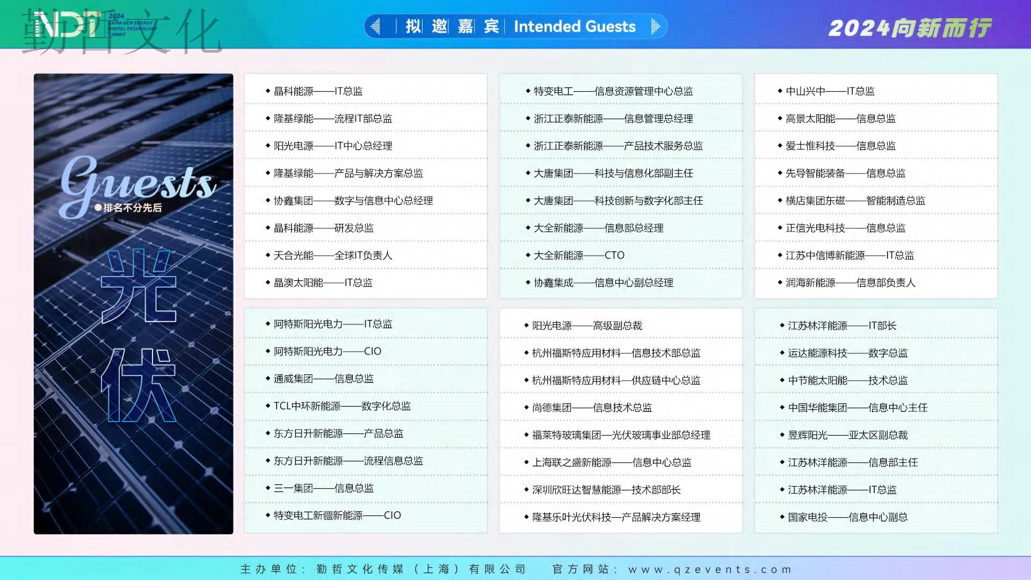This screenshot has height=580, width=1031.
Task: Select row 中国华能集团——信息中心主任
Action: point(876,408)
